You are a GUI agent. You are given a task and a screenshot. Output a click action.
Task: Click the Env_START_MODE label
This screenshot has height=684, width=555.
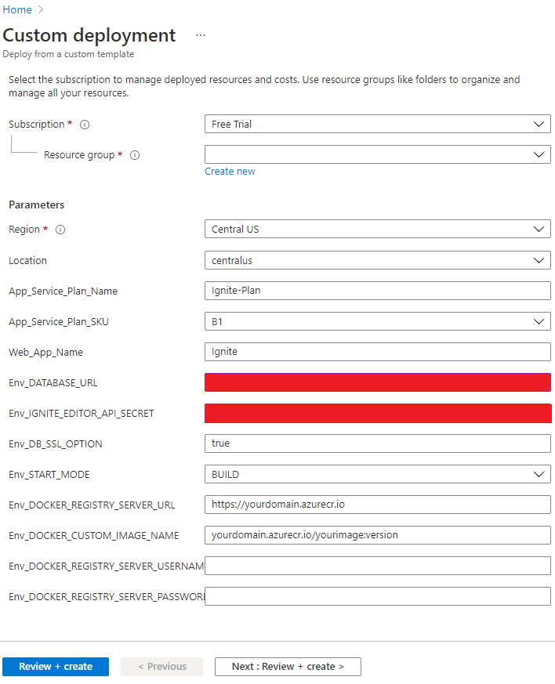tap(49, 475)
